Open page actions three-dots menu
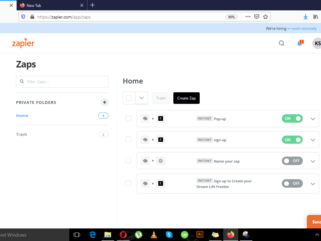321x241 pixels. pyautogui.click(x=248, y=17)
